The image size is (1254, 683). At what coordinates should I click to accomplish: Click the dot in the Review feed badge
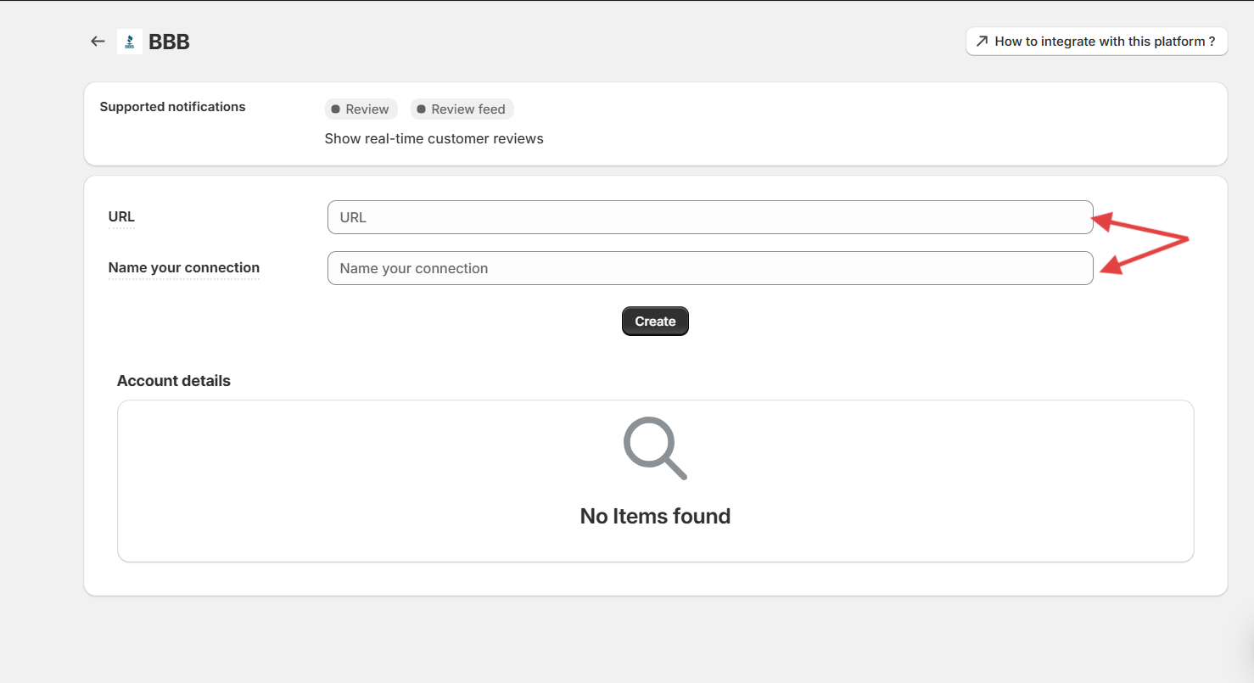point(421,109)
